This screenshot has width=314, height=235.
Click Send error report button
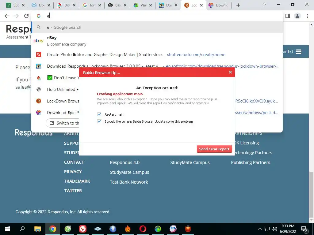pyautogui.click(x=214, y=149)
